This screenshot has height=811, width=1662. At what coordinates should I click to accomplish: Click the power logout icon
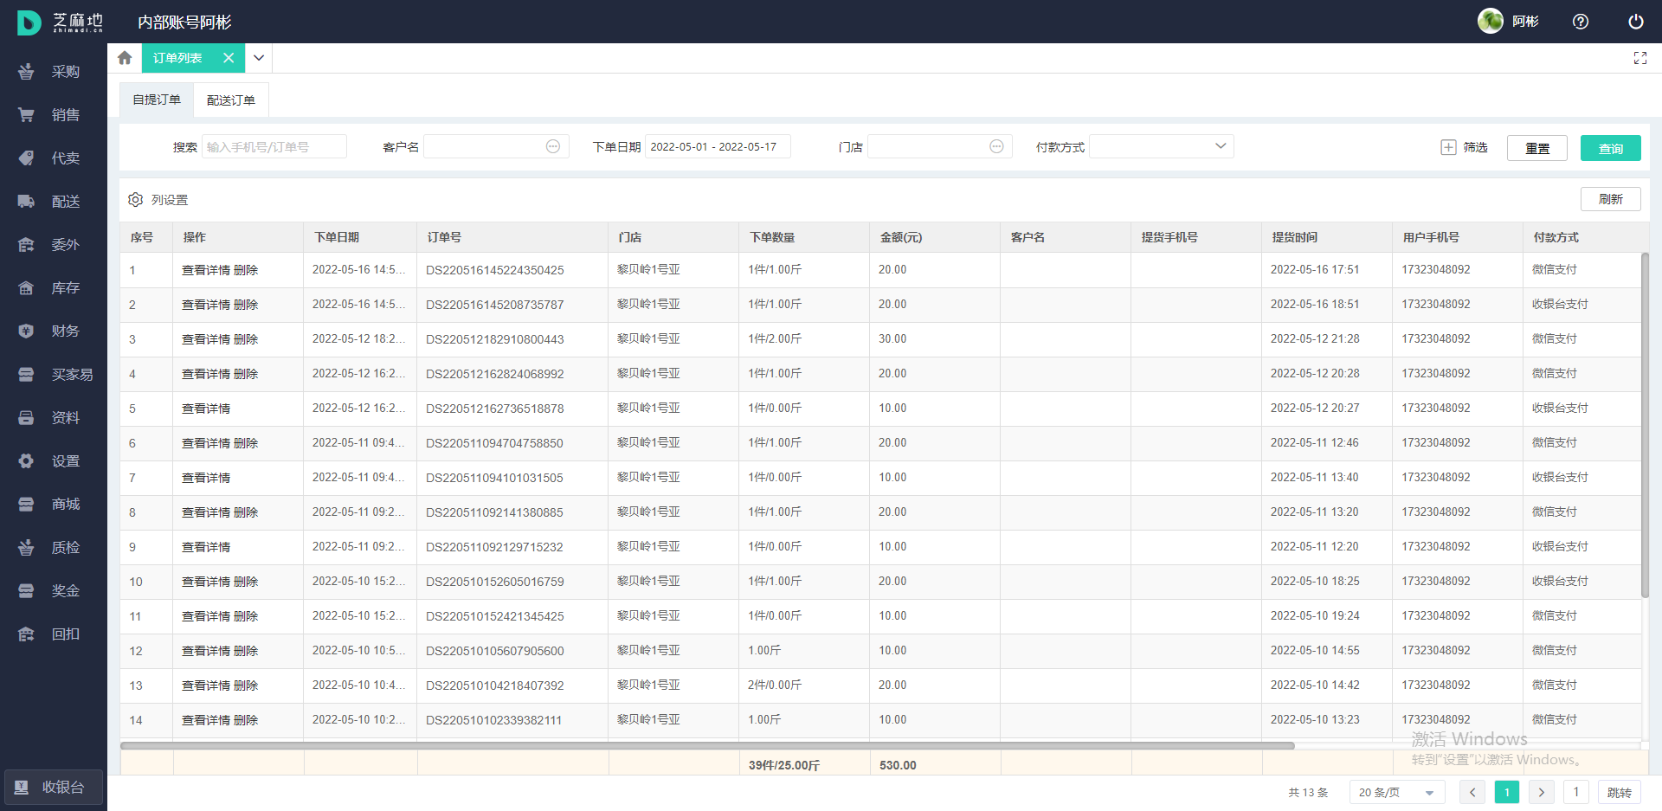pyautogui.click(x=1636, y=22)
